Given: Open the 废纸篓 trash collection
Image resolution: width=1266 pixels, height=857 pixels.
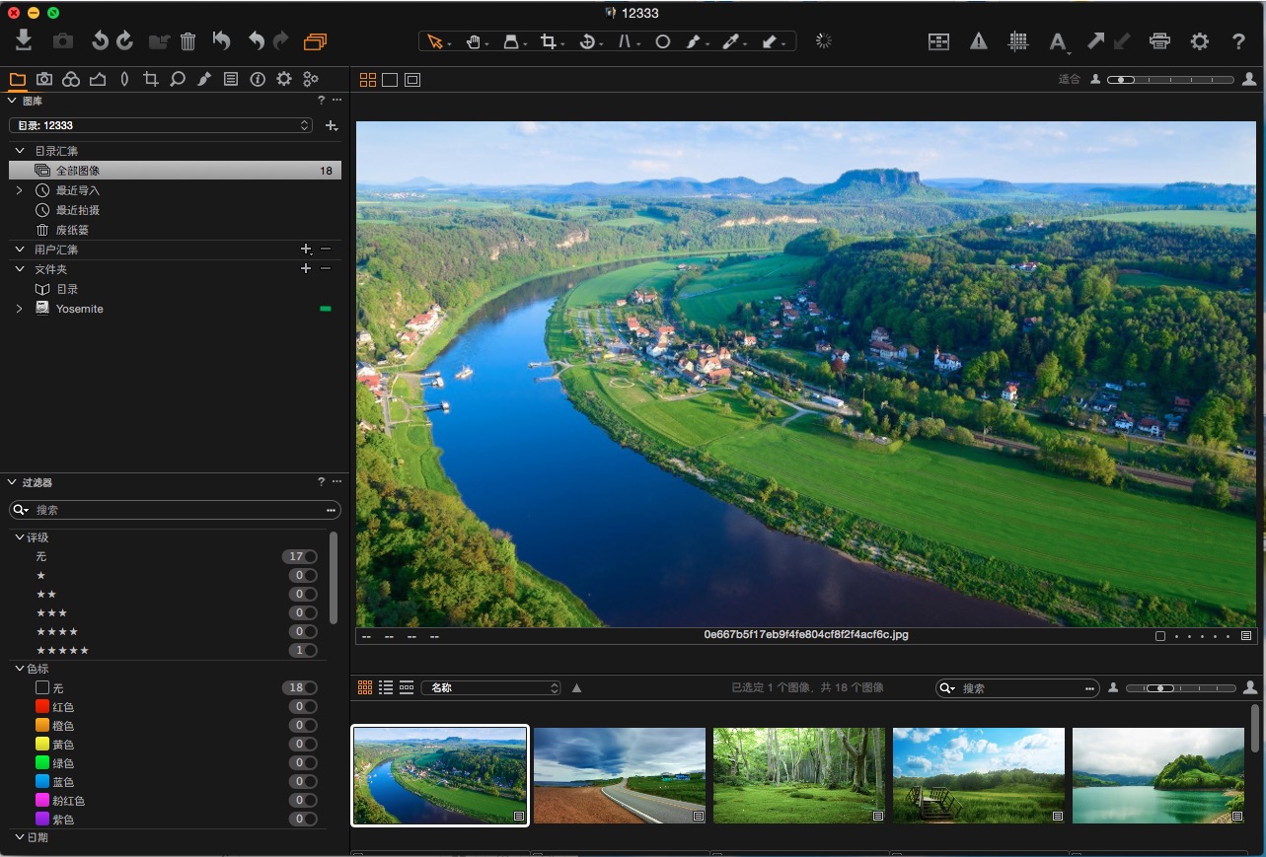Looking at the screenshot, I should click(72, 230).
